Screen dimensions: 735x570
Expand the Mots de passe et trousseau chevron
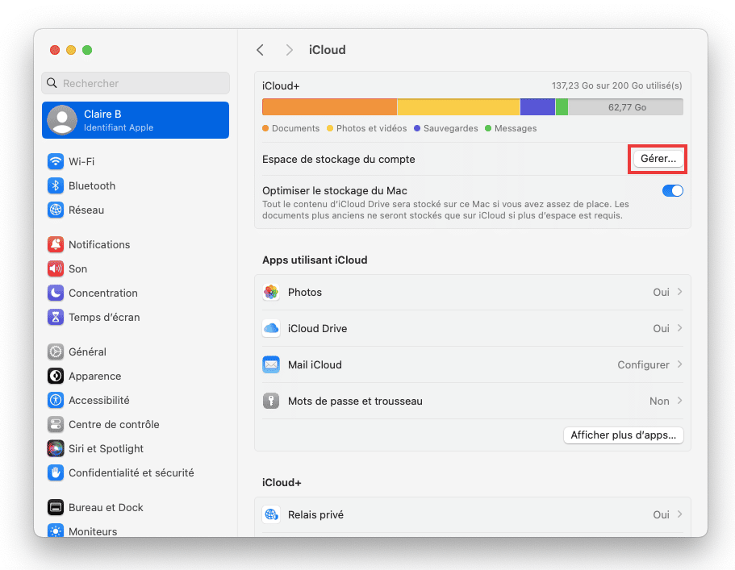click(x=679, y=401)
